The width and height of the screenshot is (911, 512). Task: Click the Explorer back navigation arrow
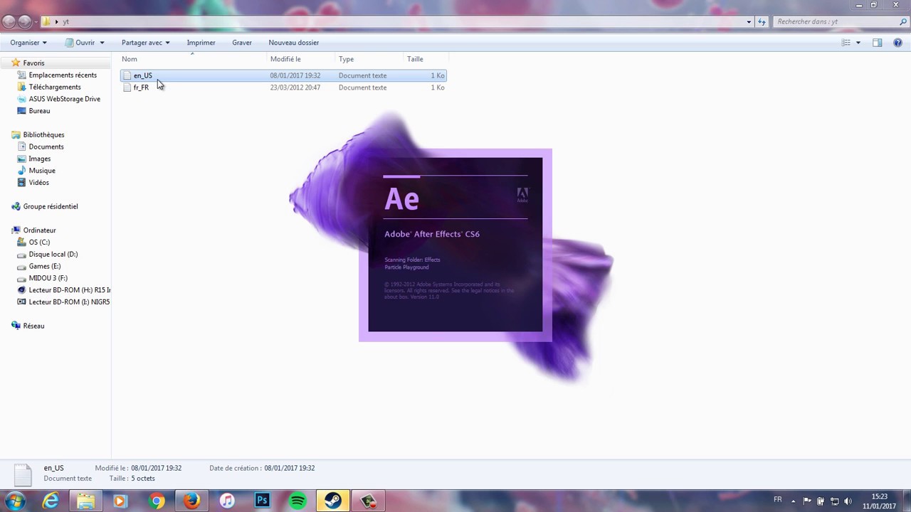tap(9, 21)
